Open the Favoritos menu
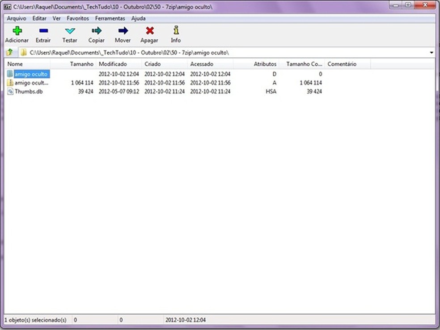This screenshot has width=440, height=330. pyautogui.click(x=78, y=18)
